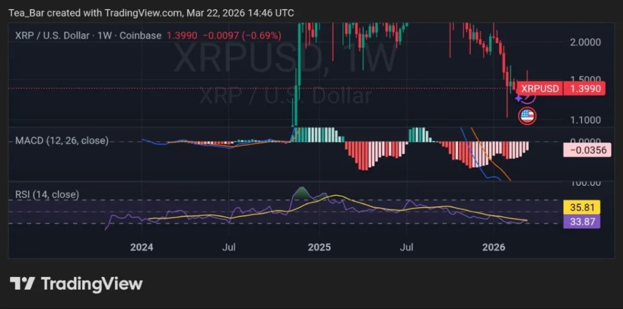Viewport: 623px width, 309px height.
Task: Click the 0.0000 MACD zero-line axis label
Action: (586, 141)
